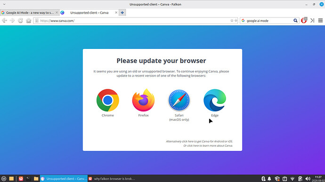
Task: Switch to 'Unsupported client – Canv...' taskbar window
Action: pos(64,179)
